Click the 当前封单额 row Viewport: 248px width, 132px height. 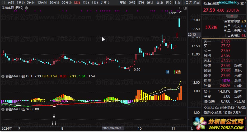point(234,21)
